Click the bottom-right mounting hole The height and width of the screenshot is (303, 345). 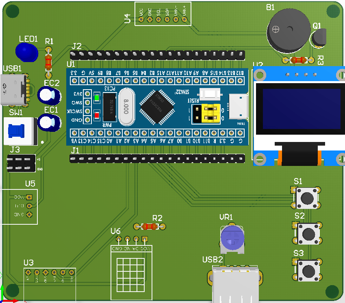click(332, 292)
